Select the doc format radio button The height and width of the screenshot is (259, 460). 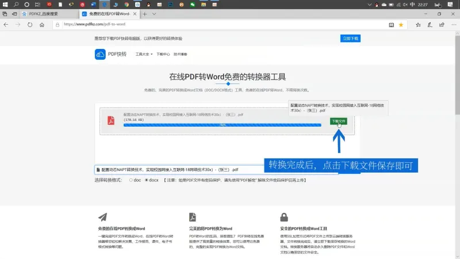pos(131,180)
